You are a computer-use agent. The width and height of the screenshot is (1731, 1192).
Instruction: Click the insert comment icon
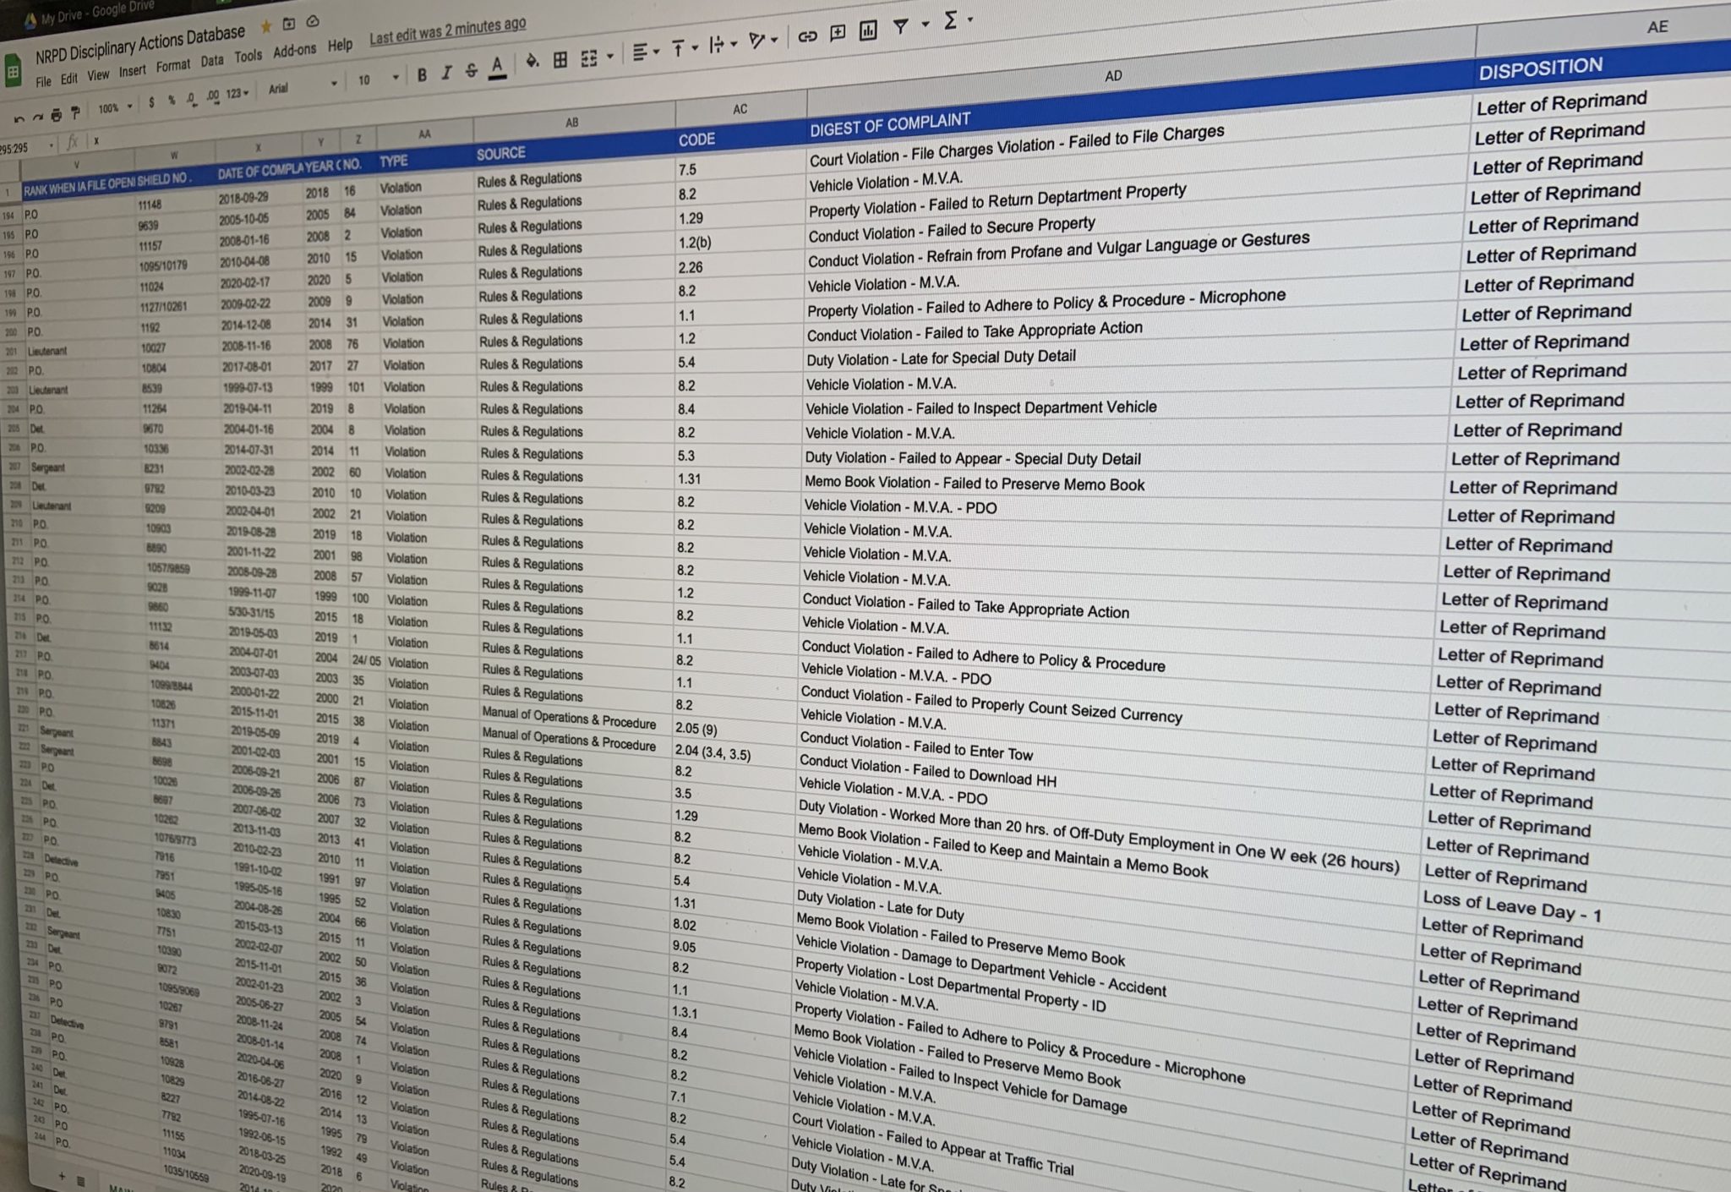(838, 33)
